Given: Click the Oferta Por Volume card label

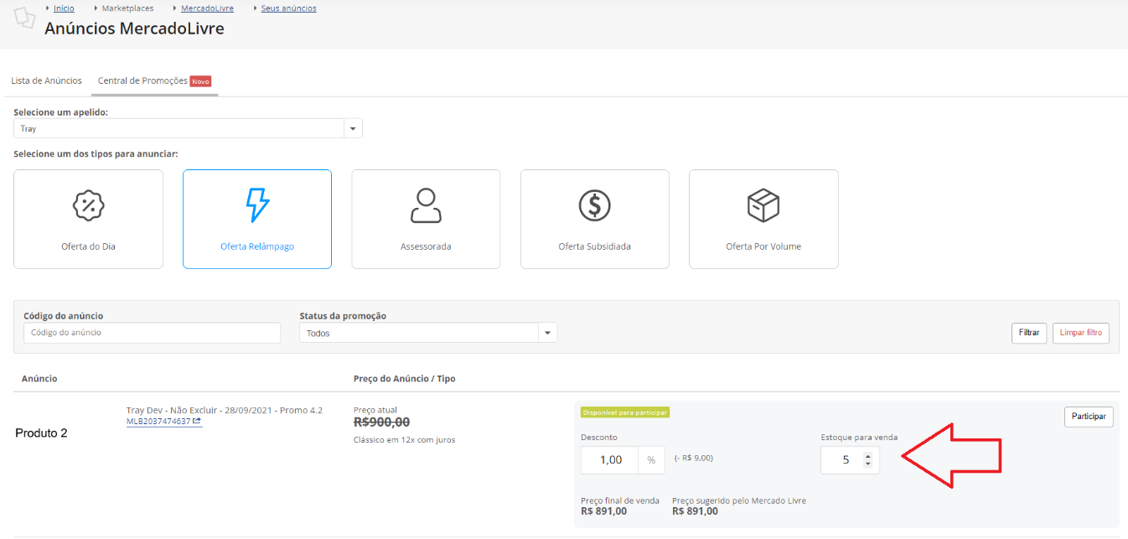Looking at the screenshot, I should tap(763, 246).
